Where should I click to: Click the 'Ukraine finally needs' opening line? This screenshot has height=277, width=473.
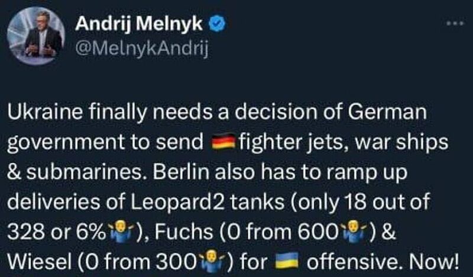[108, 113]
